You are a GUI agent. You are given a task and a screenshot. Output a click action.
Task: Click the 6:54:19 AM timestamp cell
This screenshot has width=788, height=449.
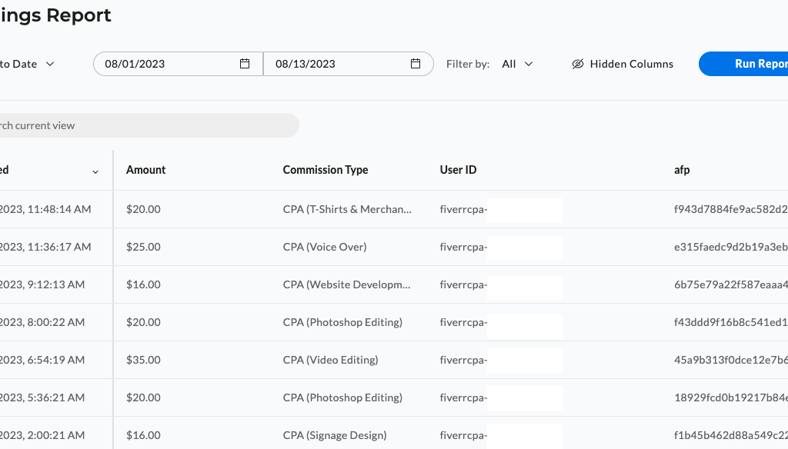pyautogui.click(x=42, y=360)
